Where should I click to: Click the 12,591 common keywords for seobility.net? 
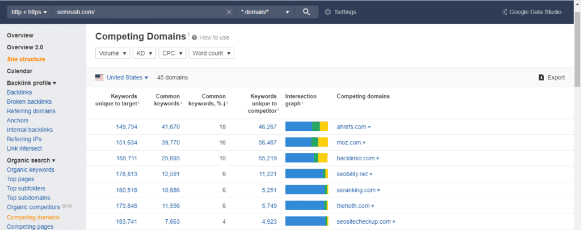click(170, 174)
